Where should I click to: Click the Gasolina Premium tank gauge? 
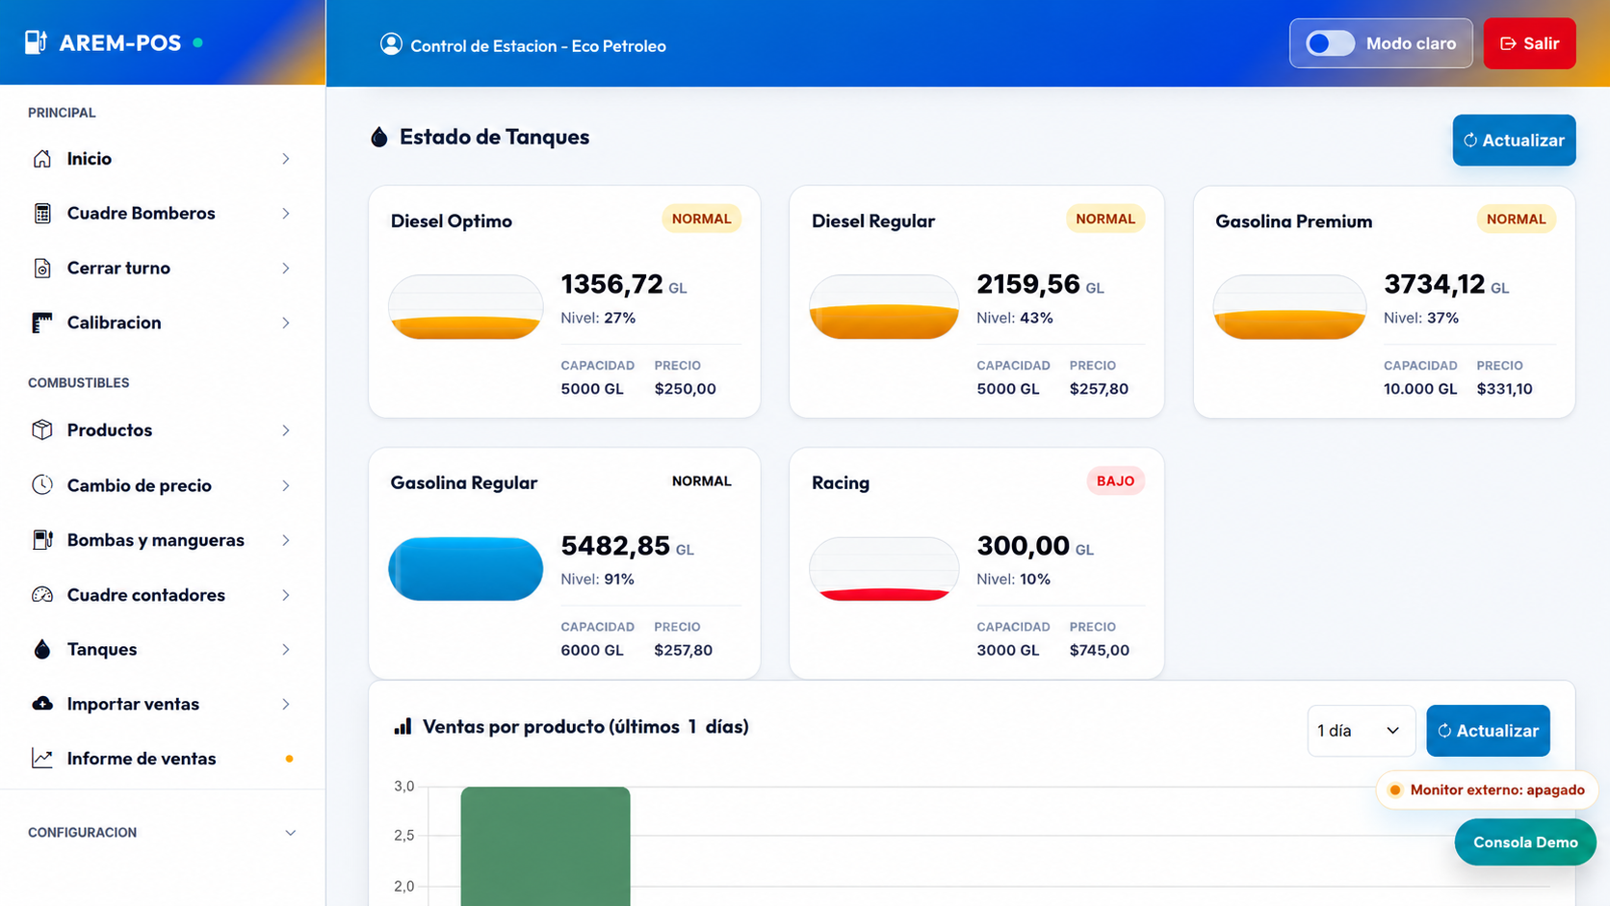point(1289,307)
